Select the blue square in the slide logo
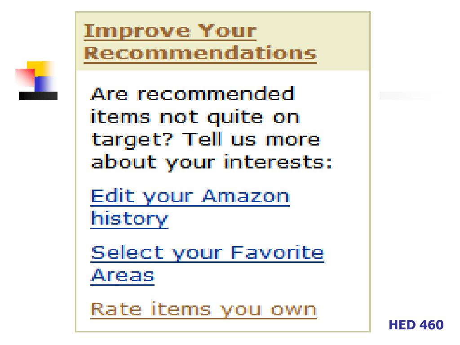The height and width of the screenshot is (345, 460). (44, 84)
